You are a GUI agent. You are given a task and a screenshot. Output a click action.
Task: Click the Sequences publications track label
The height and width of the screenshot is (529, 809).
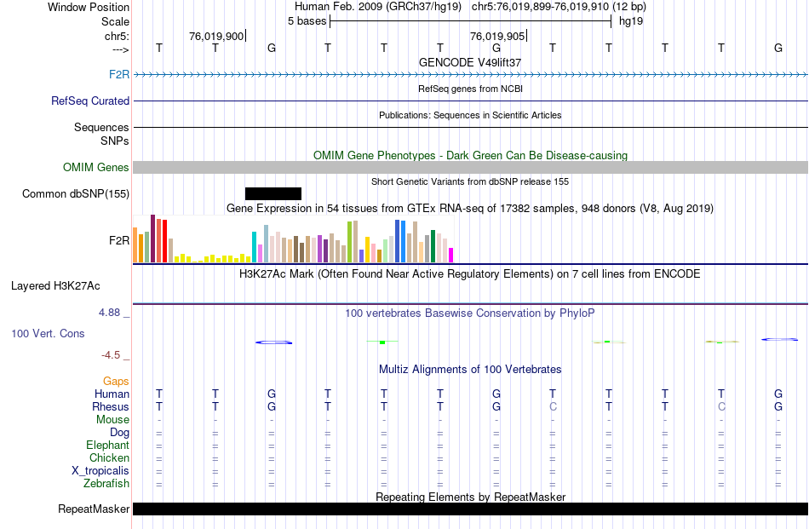coord(101,127)
